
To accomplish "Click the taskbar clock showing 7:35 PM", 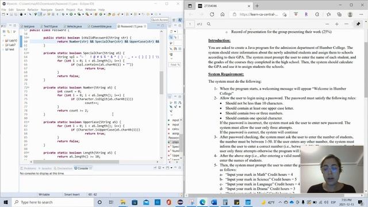I will point(346,202).
